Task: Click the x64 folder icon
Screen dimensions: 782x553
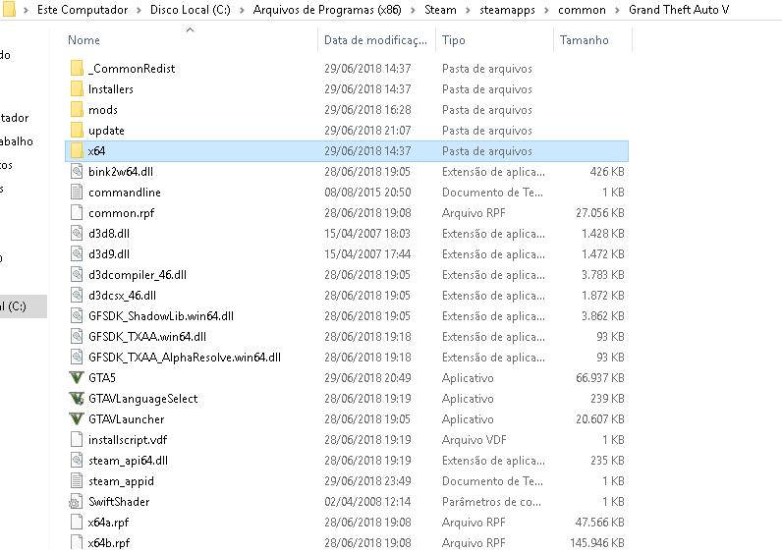Action: (77, 150)
